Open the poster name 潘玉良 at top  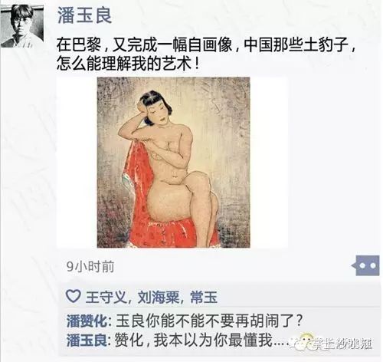coord(84,15)
